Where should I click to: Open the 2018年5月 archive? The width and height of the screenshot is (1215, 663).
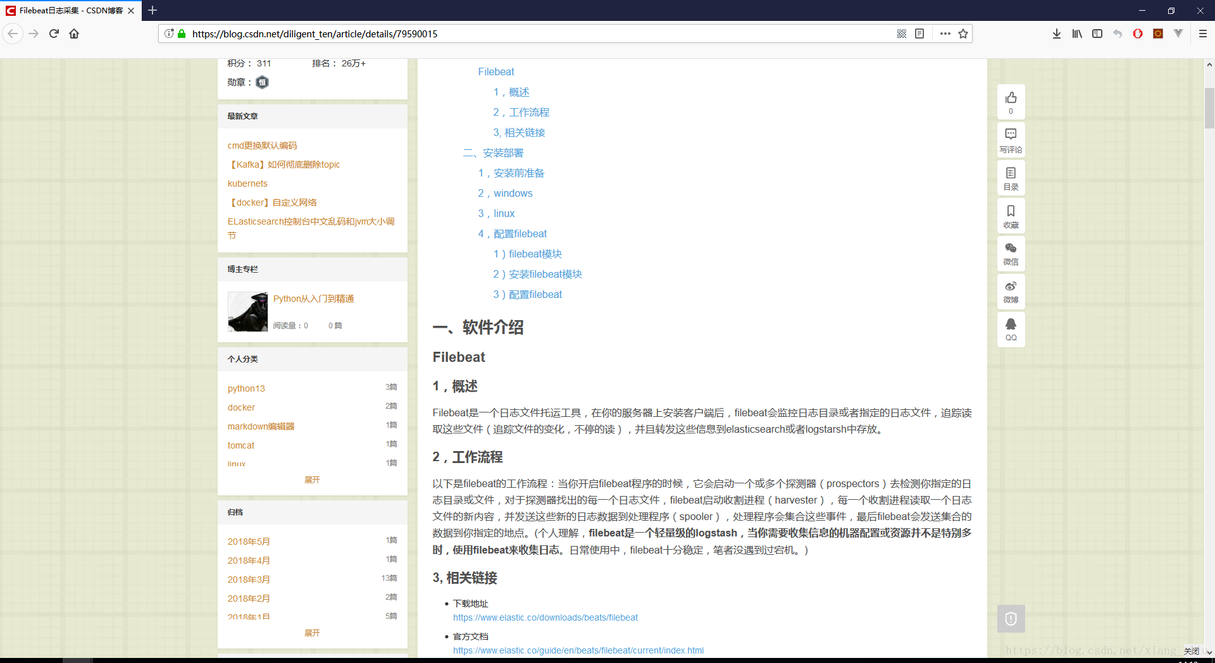249,542
